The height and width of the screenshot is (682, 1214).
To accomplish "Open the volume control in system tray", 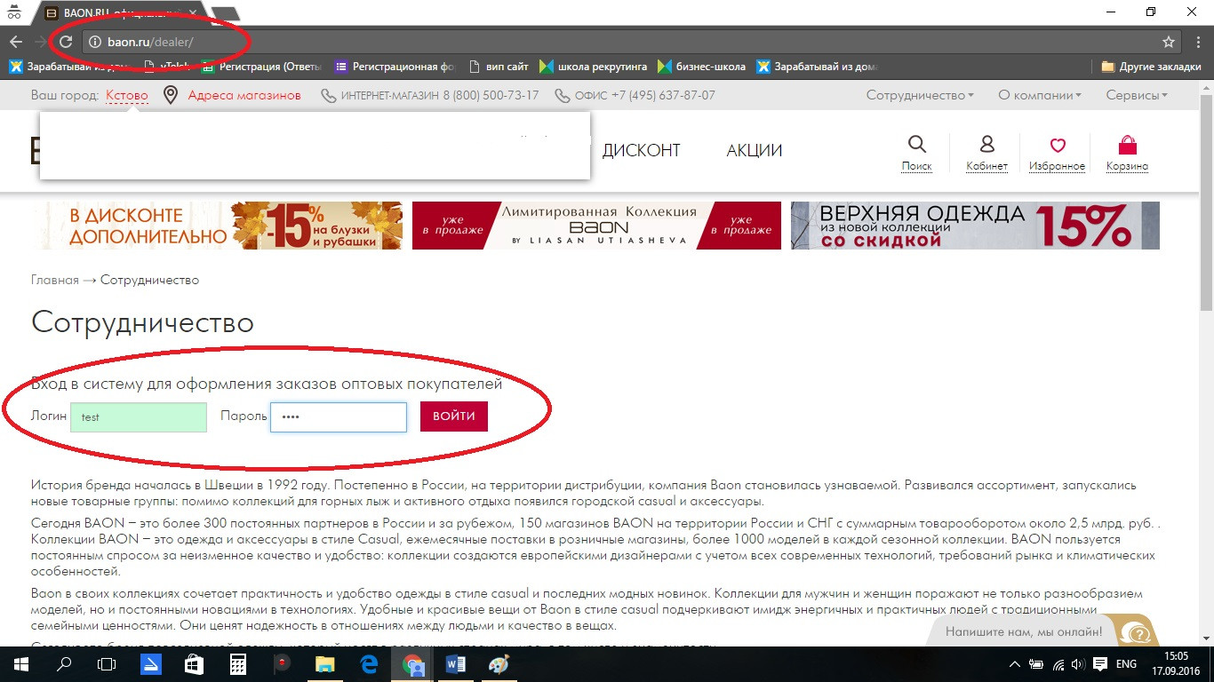I will [1078, 664].
